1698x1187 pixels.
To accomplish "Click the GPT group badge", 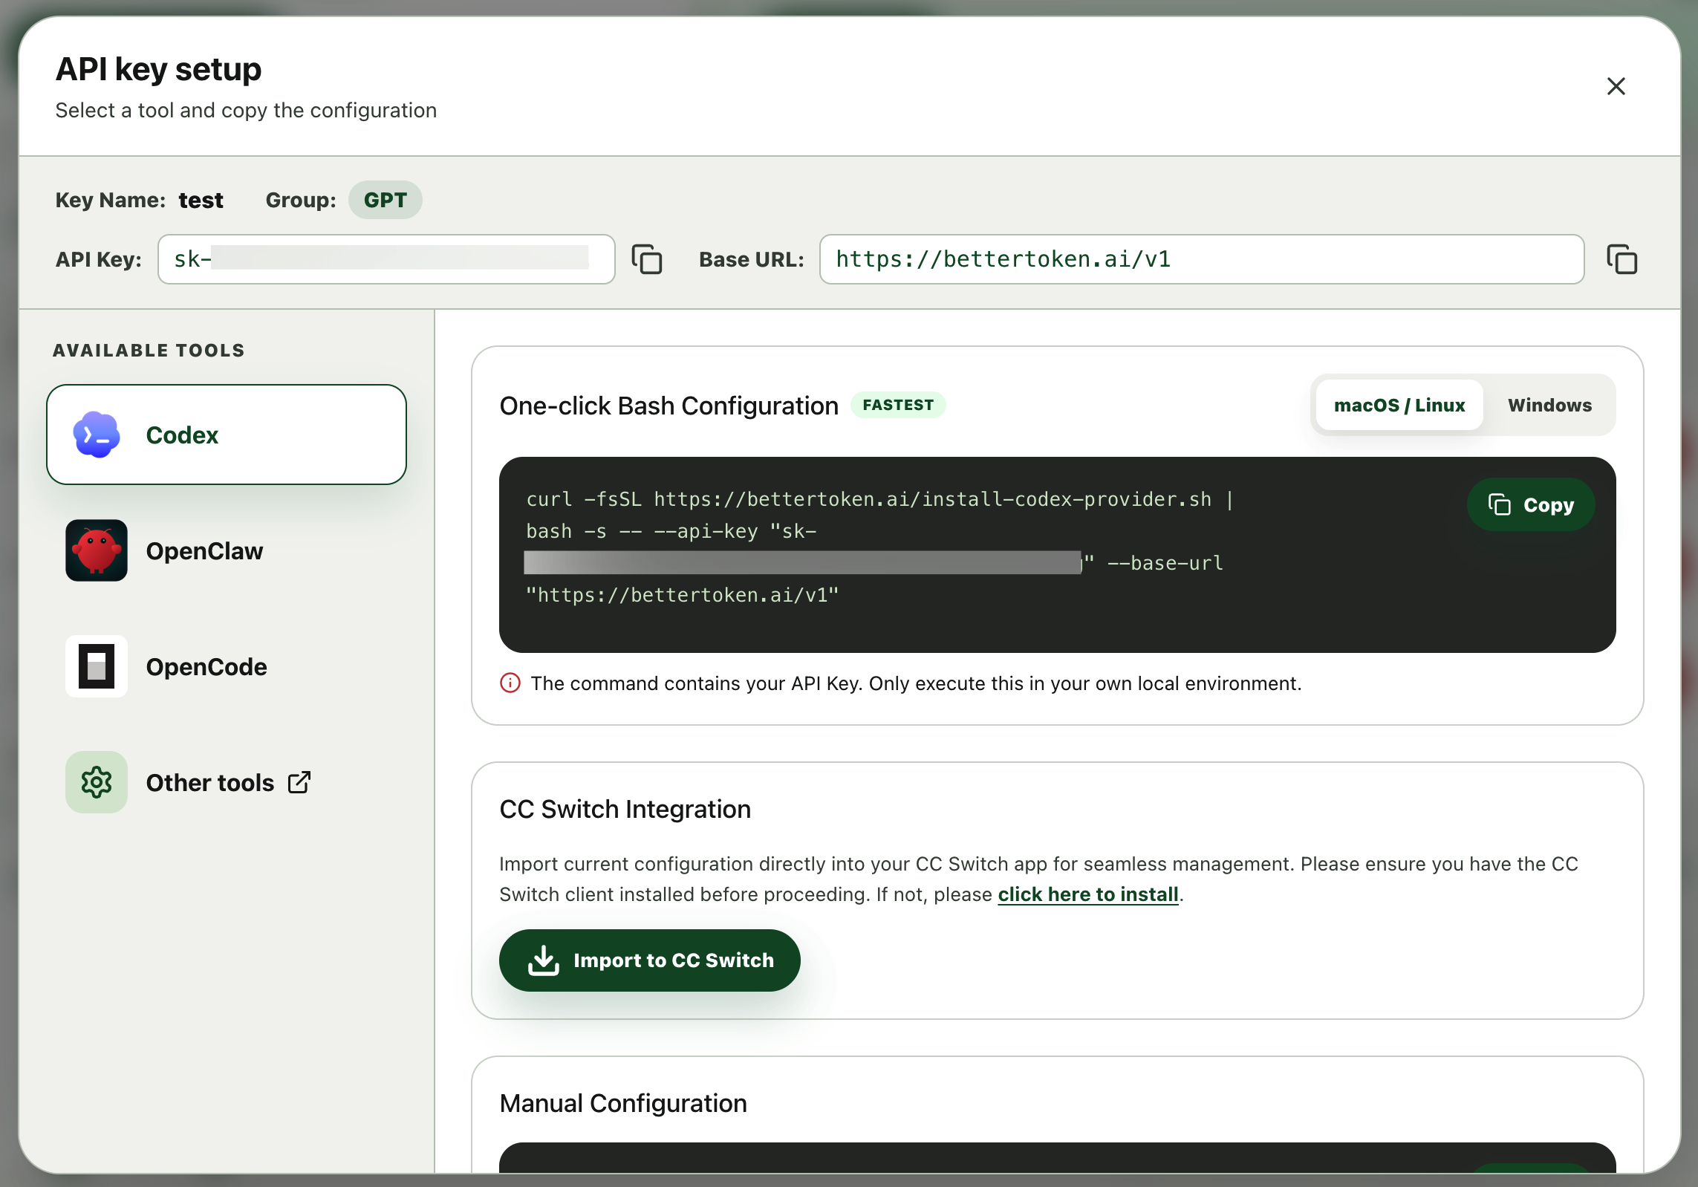I will tap(386, 200).
